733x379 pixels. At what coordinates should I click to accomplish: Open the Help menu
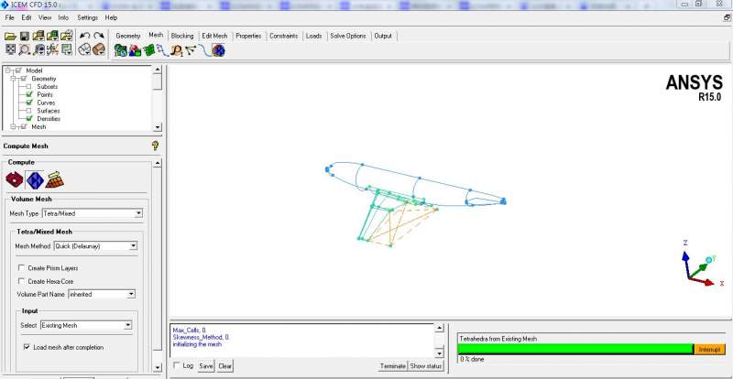[x=111, y=17]
